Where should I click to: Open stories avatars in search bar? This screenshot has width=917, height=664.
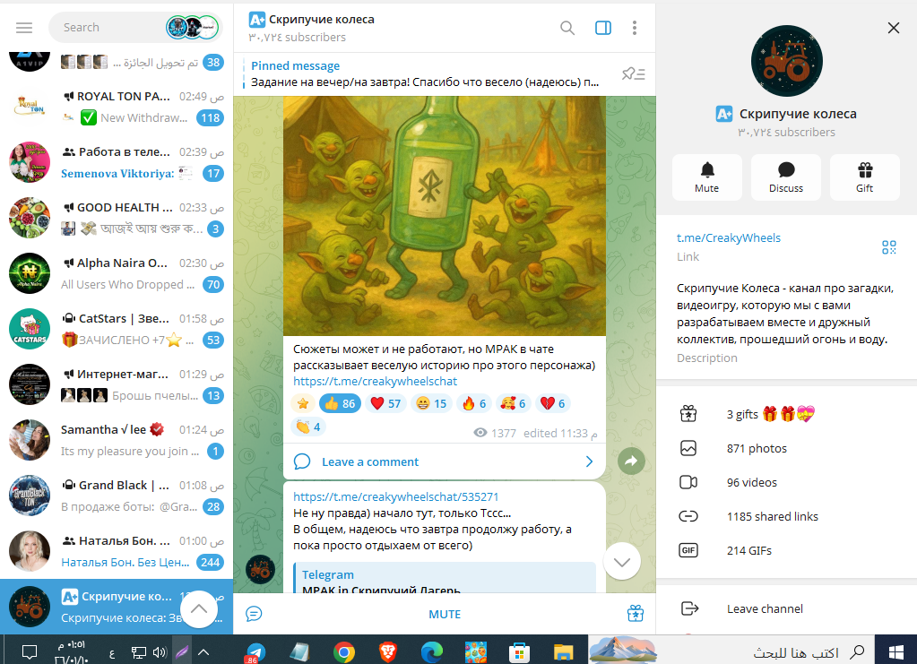click(x=193, y=28)
